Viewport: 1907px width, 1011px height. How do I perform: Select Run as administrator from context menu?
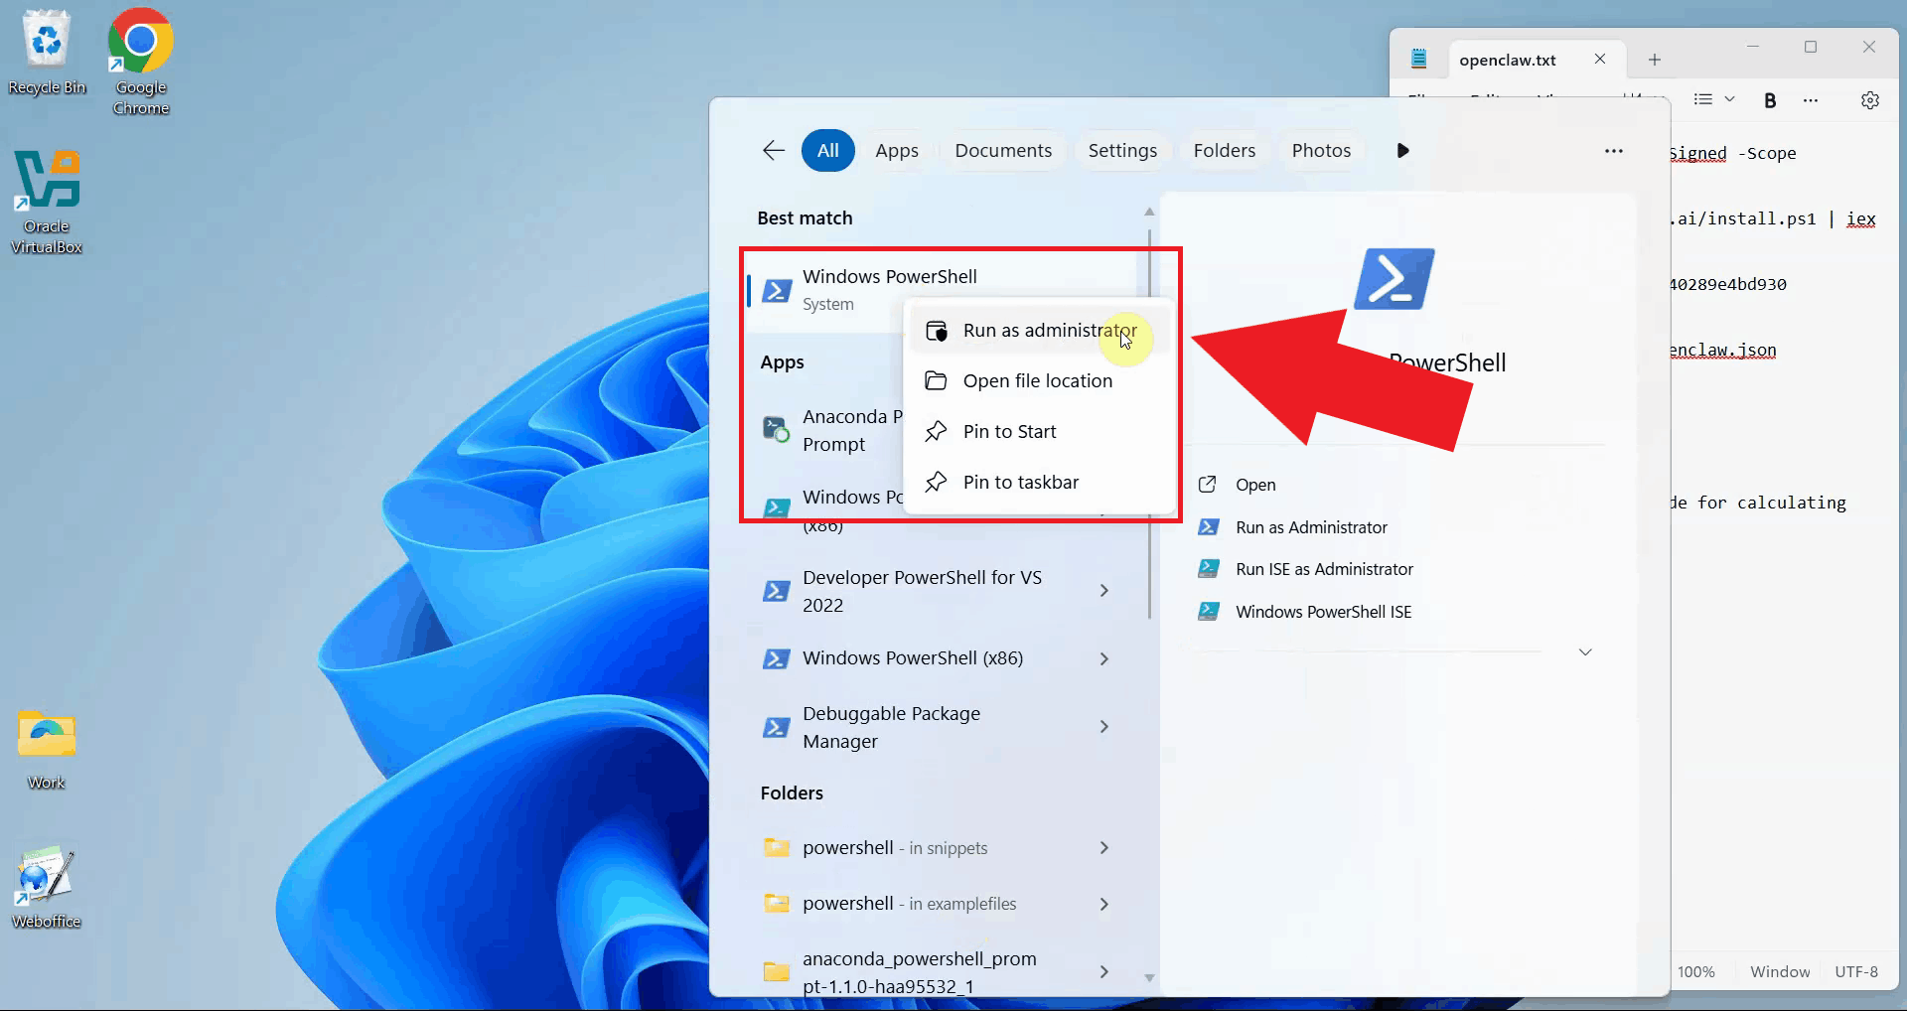click(x=1049, y=331)
